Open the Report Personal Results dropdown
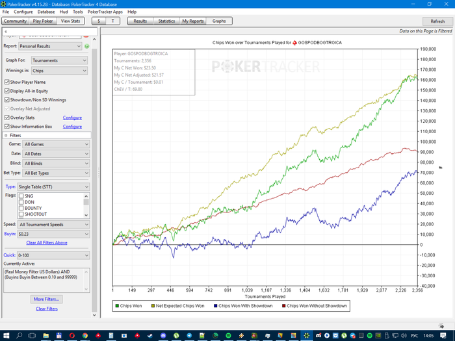The image size is (455, 341). coord(50,46)
